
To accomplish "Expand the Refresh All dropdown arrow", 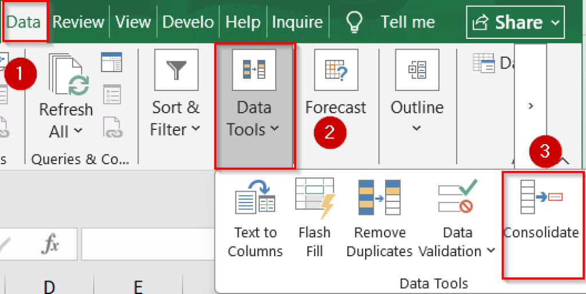I will [78, 131].
